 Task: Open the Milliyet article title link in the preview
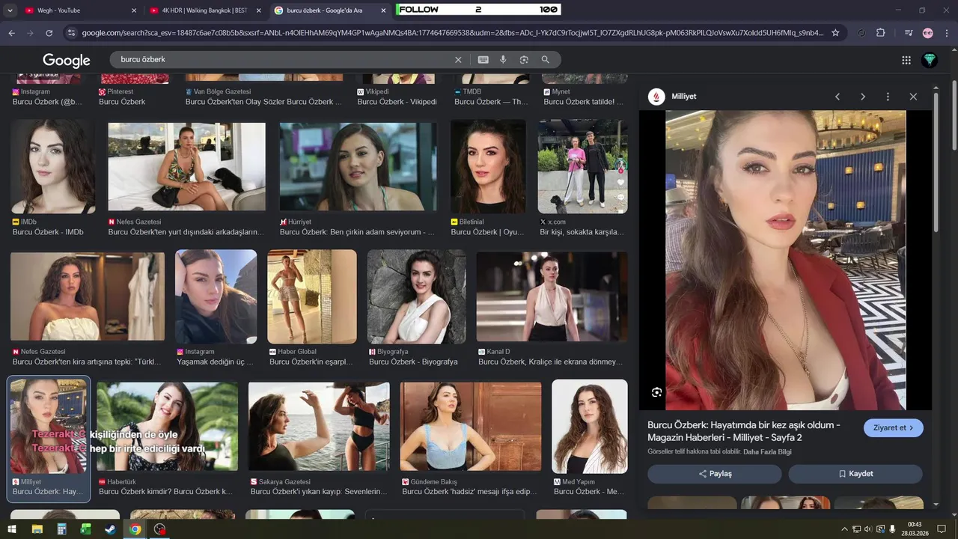[744, 431]
